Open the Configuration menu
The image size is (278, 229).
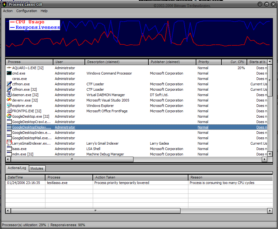[x=27, y=11]
